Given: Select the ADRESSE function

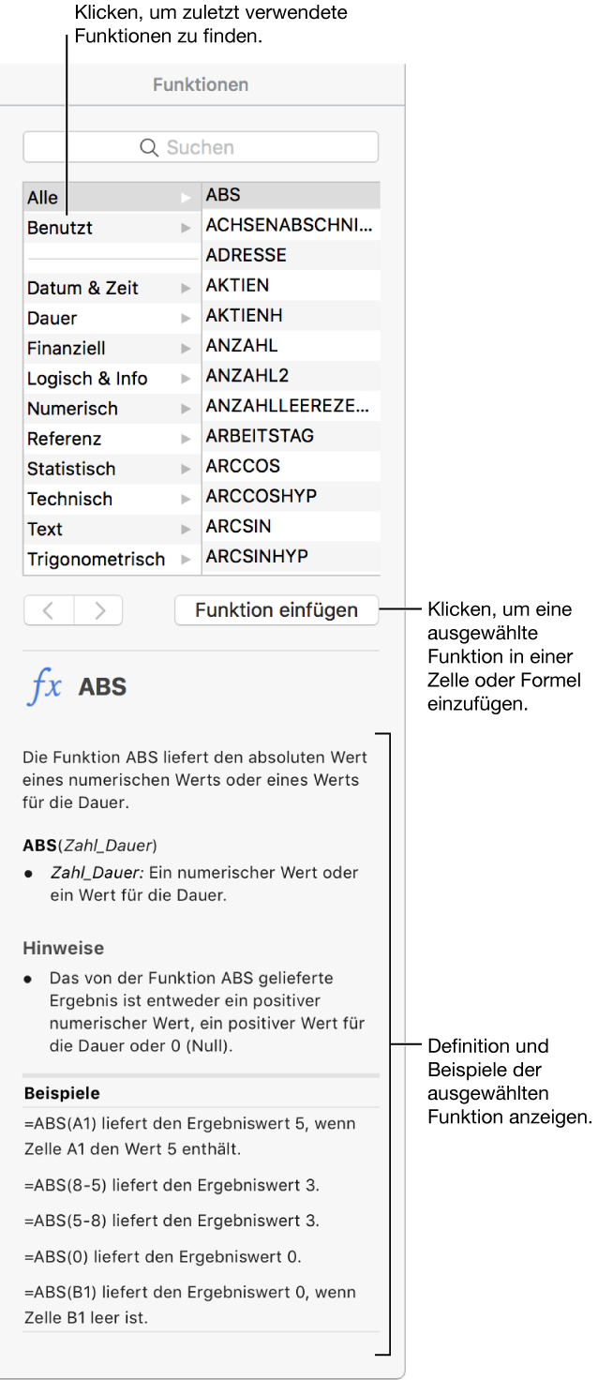Looking at the screenshot, I should pyautogui.click(x=281, y=254).
